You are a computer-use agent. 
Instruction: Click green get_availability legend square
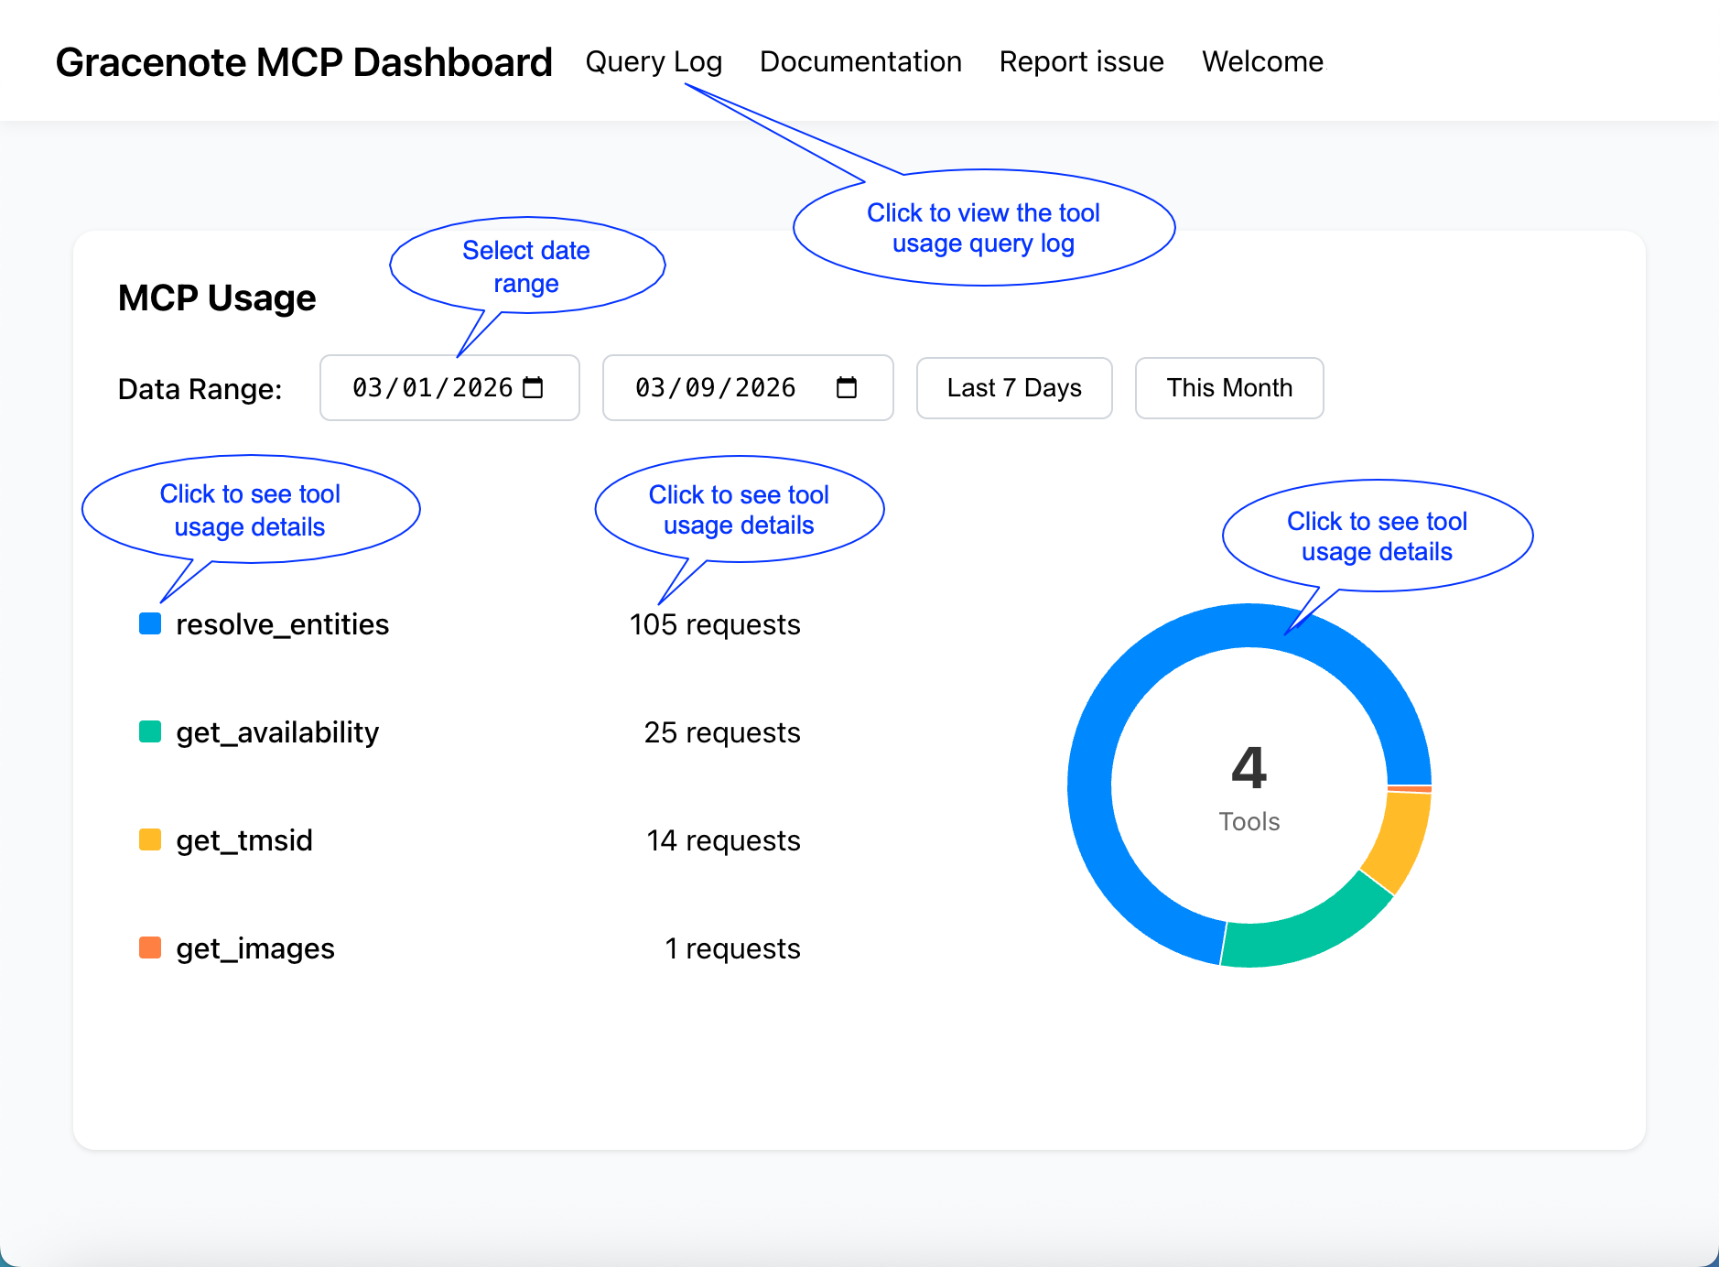pos(150,732)
